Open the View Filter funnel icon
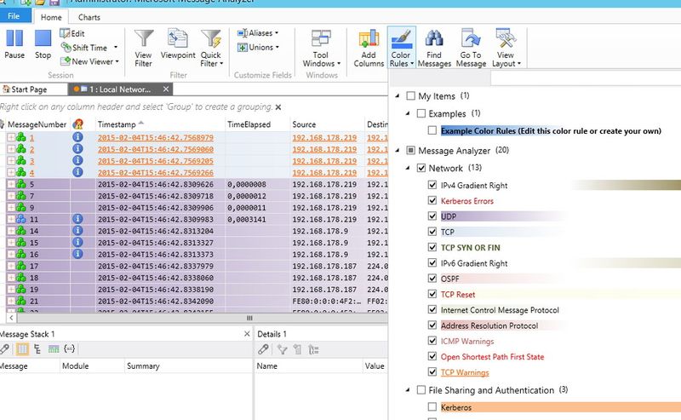The width and height of the screenshot is (681, 420). coord(144,38)
